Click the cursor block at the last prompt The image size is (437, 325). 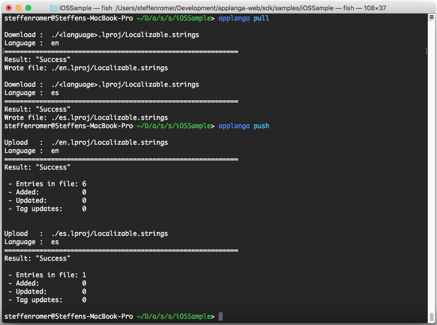coord(221,317)
